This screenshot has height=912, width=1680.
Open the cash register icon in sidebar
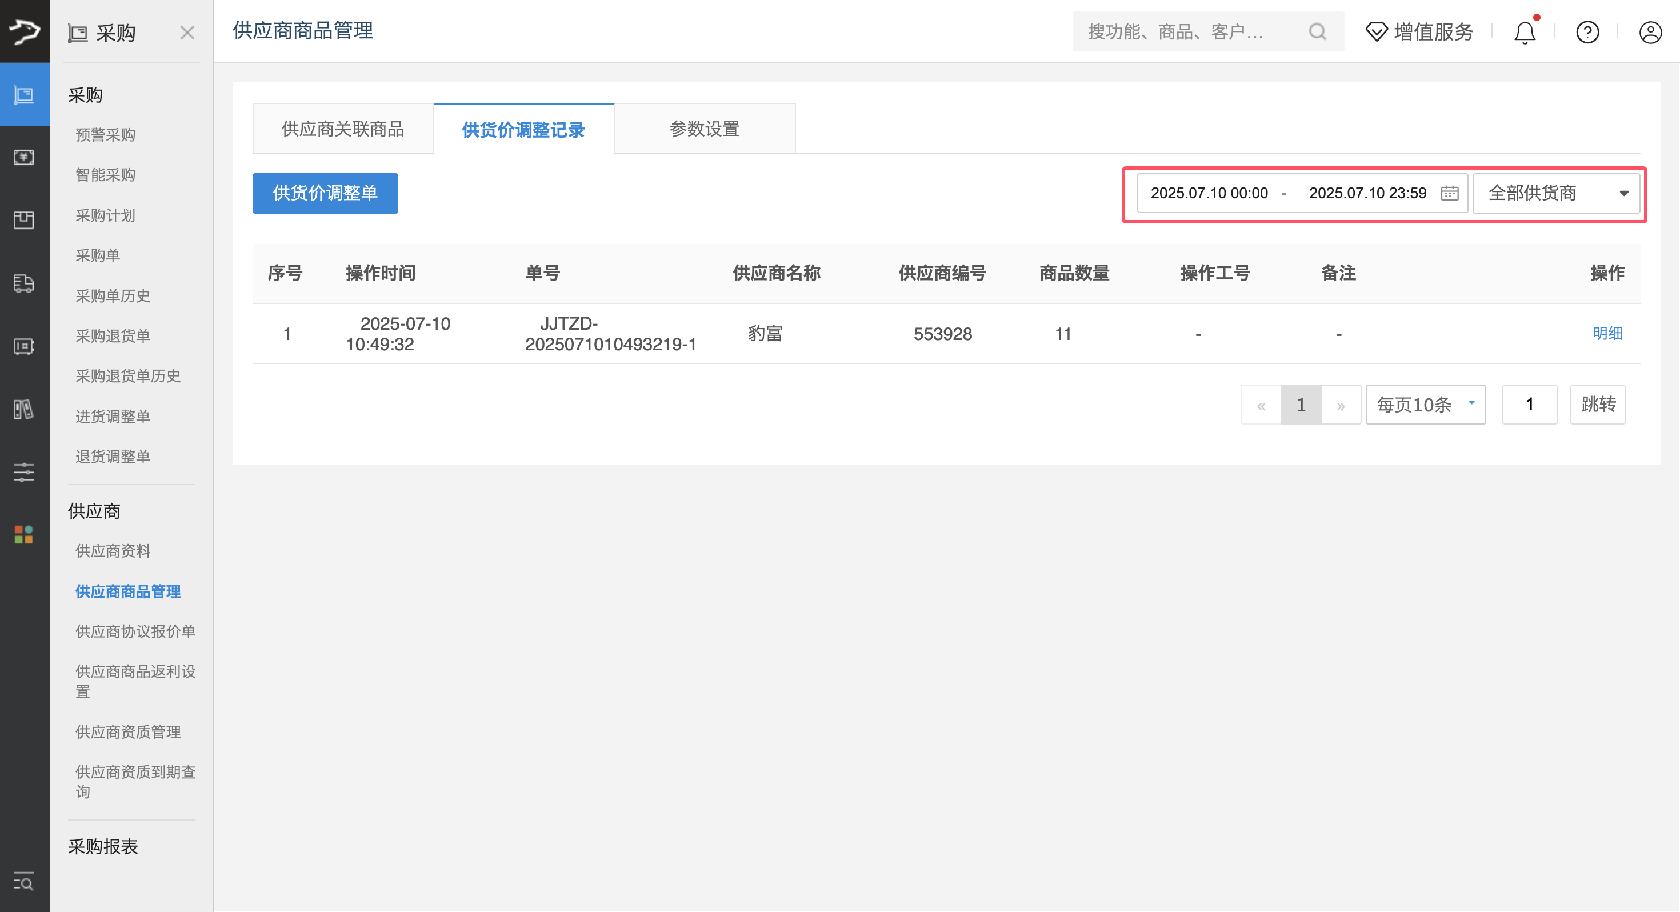[x=24, y=346]
